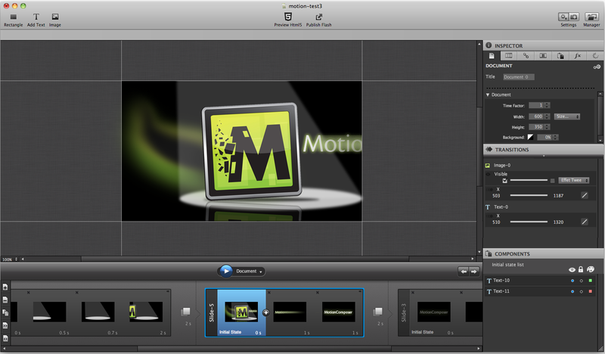Click the Width value field 600
605x354 pixels.
click(x=536, y=116)
